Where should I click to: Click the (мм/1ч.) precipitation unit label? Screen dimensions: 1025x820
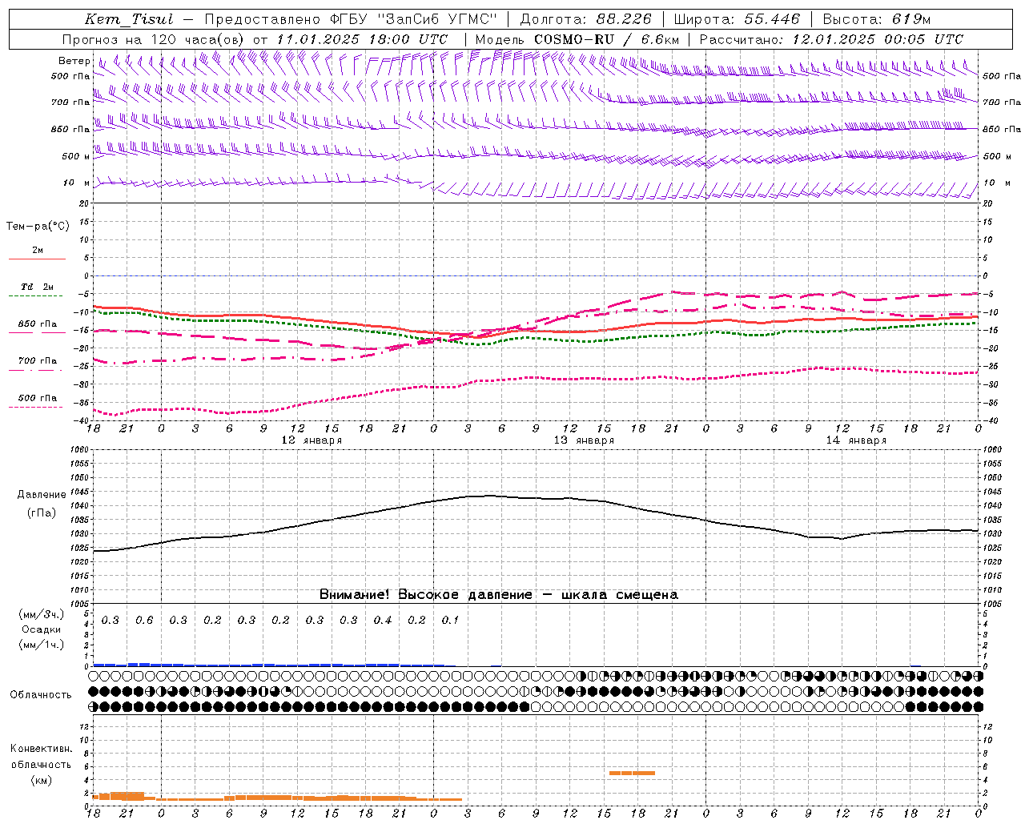point(42,645)
